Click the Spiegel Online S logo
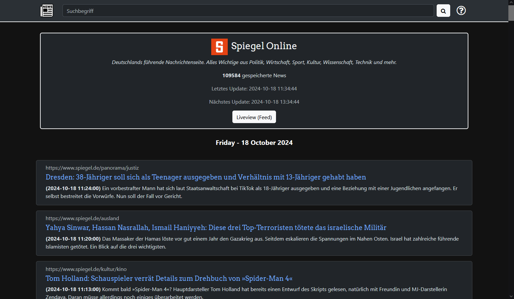This screenshot has height=299, width=514. coord(219,47)
